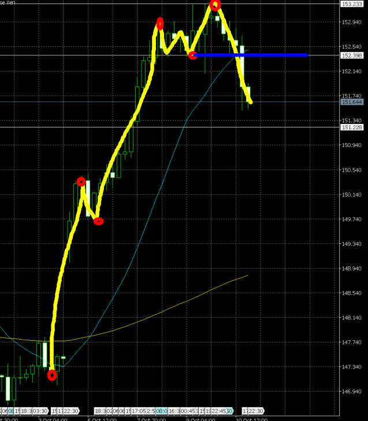This screenshot has height=421, width=368.
Task: Click the red circle at the chart's lowest swing low
Action: [52, 375]
